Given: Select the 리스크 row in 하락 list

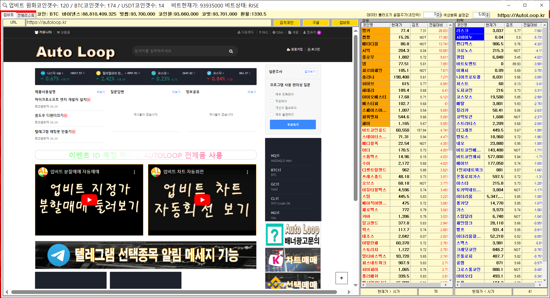Looking at the screenshot, I should pos(499,31).
